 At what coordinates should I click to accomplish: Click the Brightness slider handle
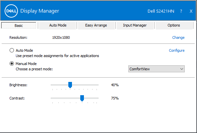pyautogui.click(x=70, y=85)
